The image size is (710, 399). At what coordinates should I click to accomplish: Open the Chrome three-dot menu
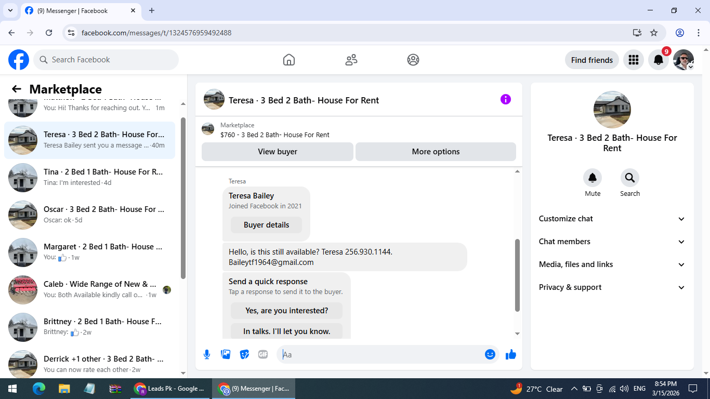(x=699, y=33)
